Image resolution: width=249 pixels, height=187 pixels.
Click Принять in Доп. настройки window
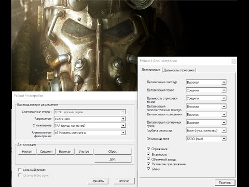coord(225,182)
